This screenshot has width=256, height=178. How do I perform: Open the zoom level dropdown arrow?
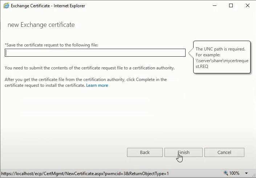pyautogui.click(x=247, y=173)
